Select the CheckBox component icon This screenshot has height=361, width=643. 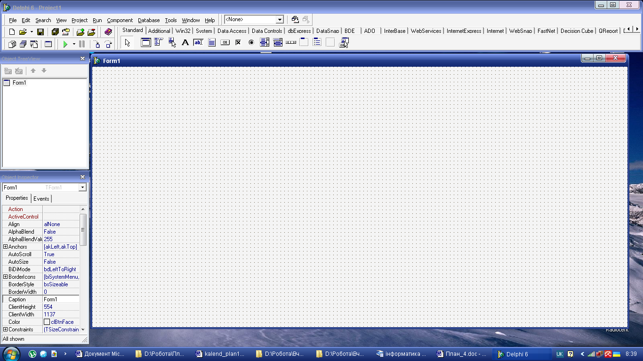tap(238, 43)
